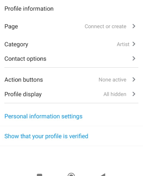Viewport: 143px width, 176px height.
Task: Click Show that your profile is verified
Action: tap(46, 136)
